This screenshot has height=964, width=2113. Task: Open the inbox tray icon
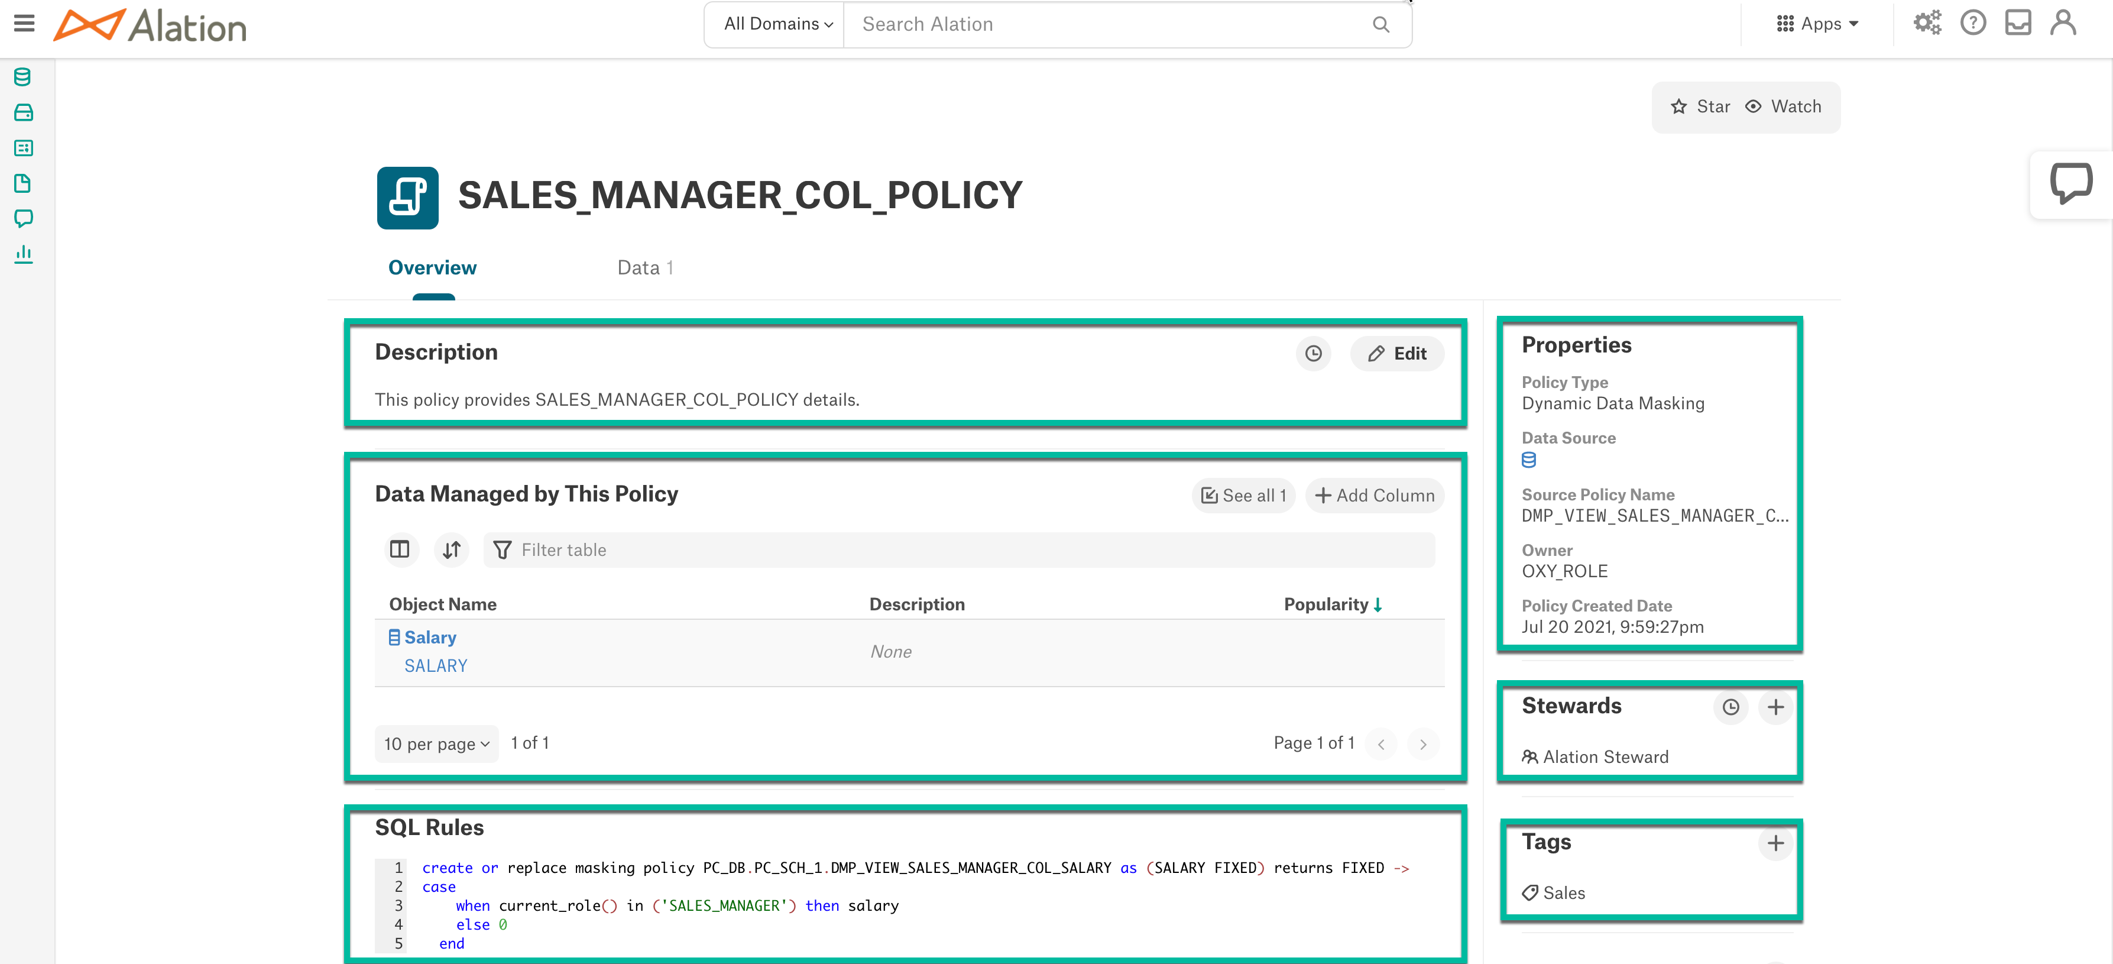tap(2018, 23)
